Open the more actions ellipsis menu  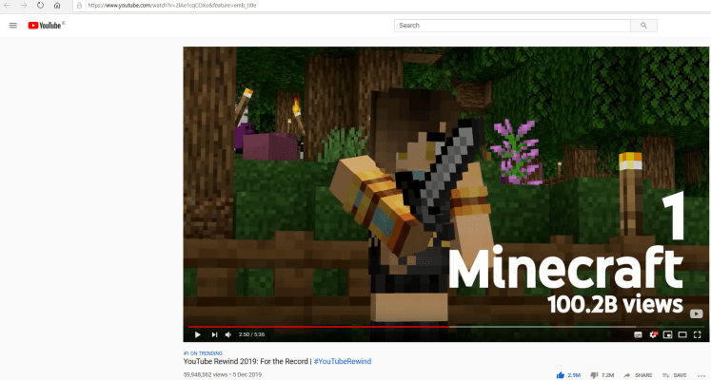[701, 375]
